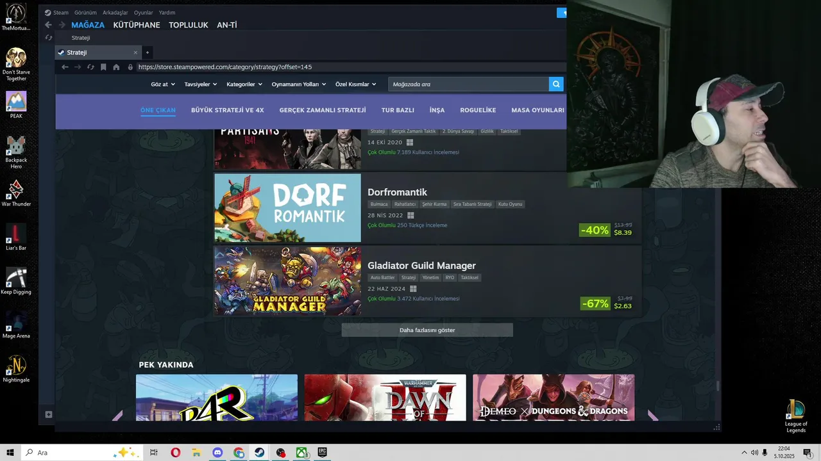This screenshot has height=461, width=821.
Task: Go to the store home page icon
Action: pos(116,67)
